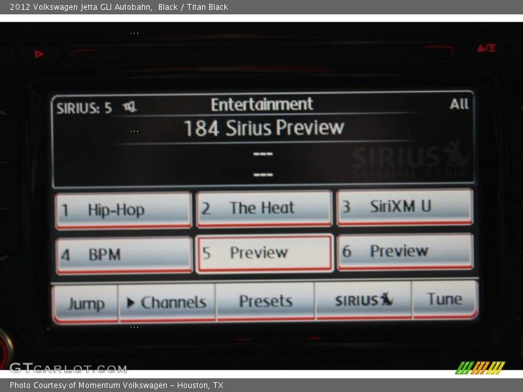Image resolution: width=523 pixels, height=392 pixels.
Task: Click the GTCARLOT.COM logo
Action: pos(68,368)
